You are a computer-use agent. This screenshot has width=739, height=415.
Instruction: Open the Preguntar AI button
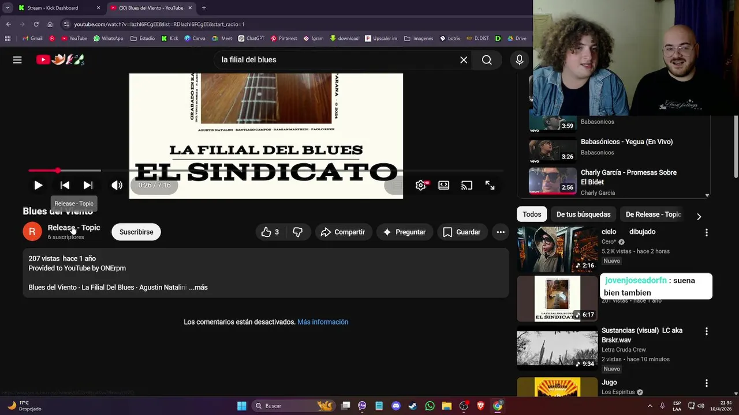[x=404, y=232]
